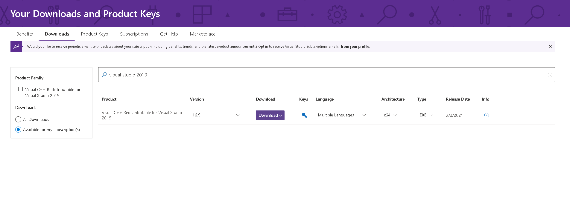Check Visual C++ Redistributable for Visual Studio 2019 filter
570x197 pixels.
pyautogui.click(x=20, y=89)
